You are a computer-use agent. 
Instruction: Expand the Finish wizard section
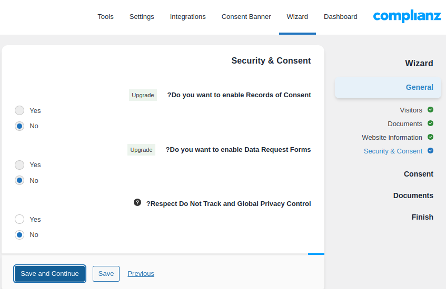coord(422,217)
